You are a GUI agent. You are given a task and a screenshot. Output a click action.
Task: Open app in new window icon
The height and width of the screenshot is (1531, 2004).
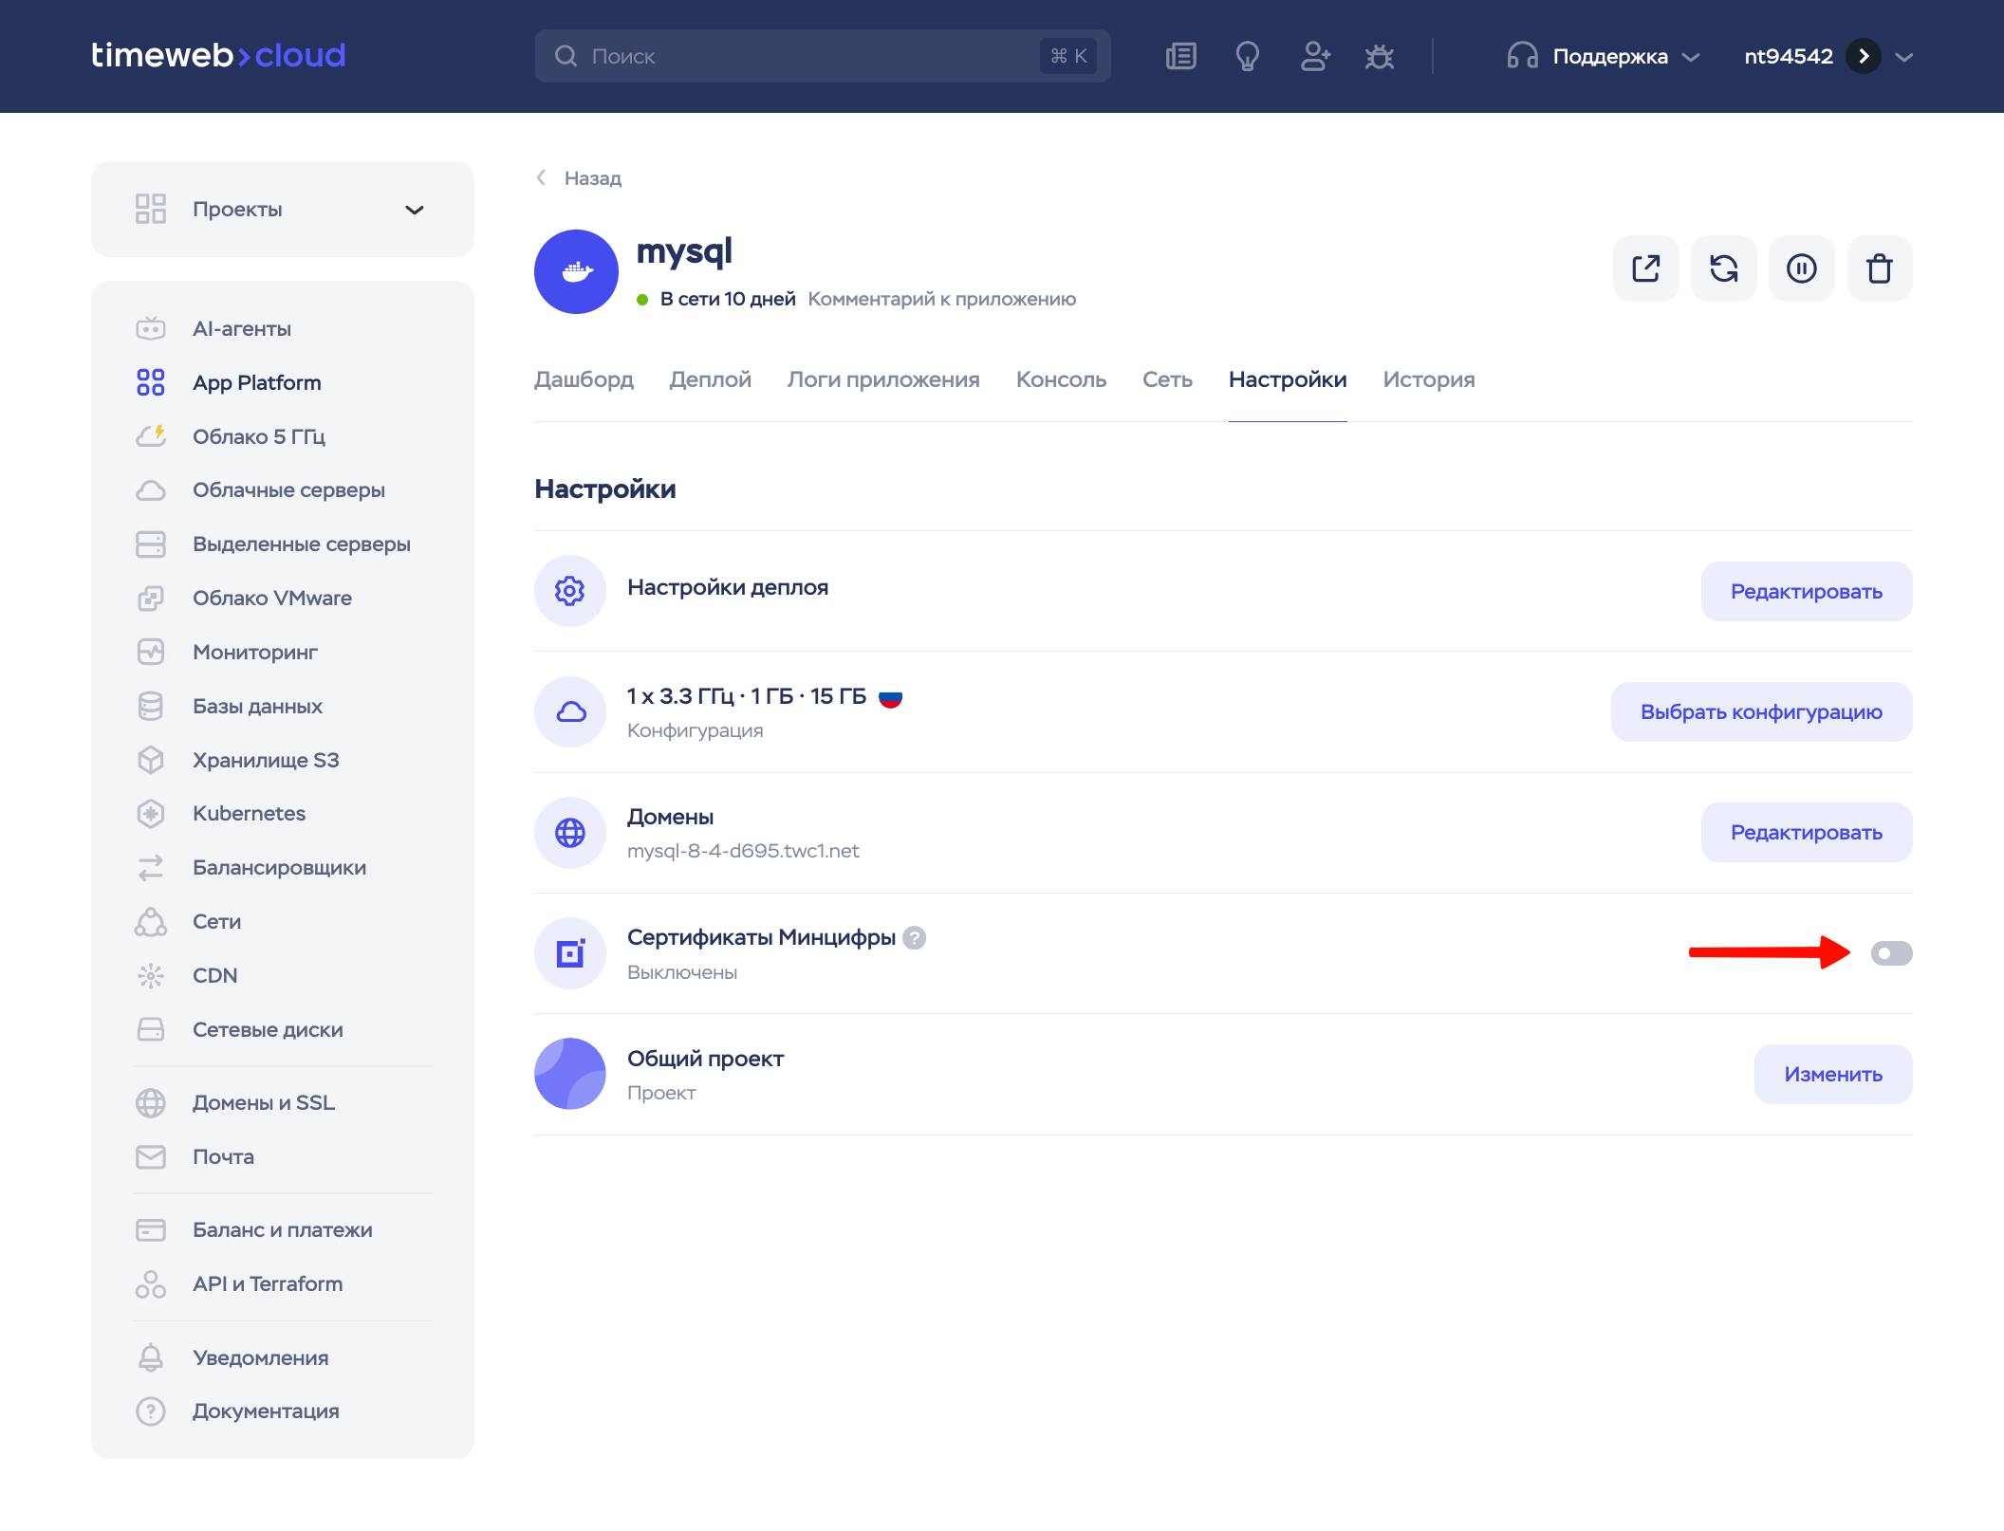coord(1646,268)
